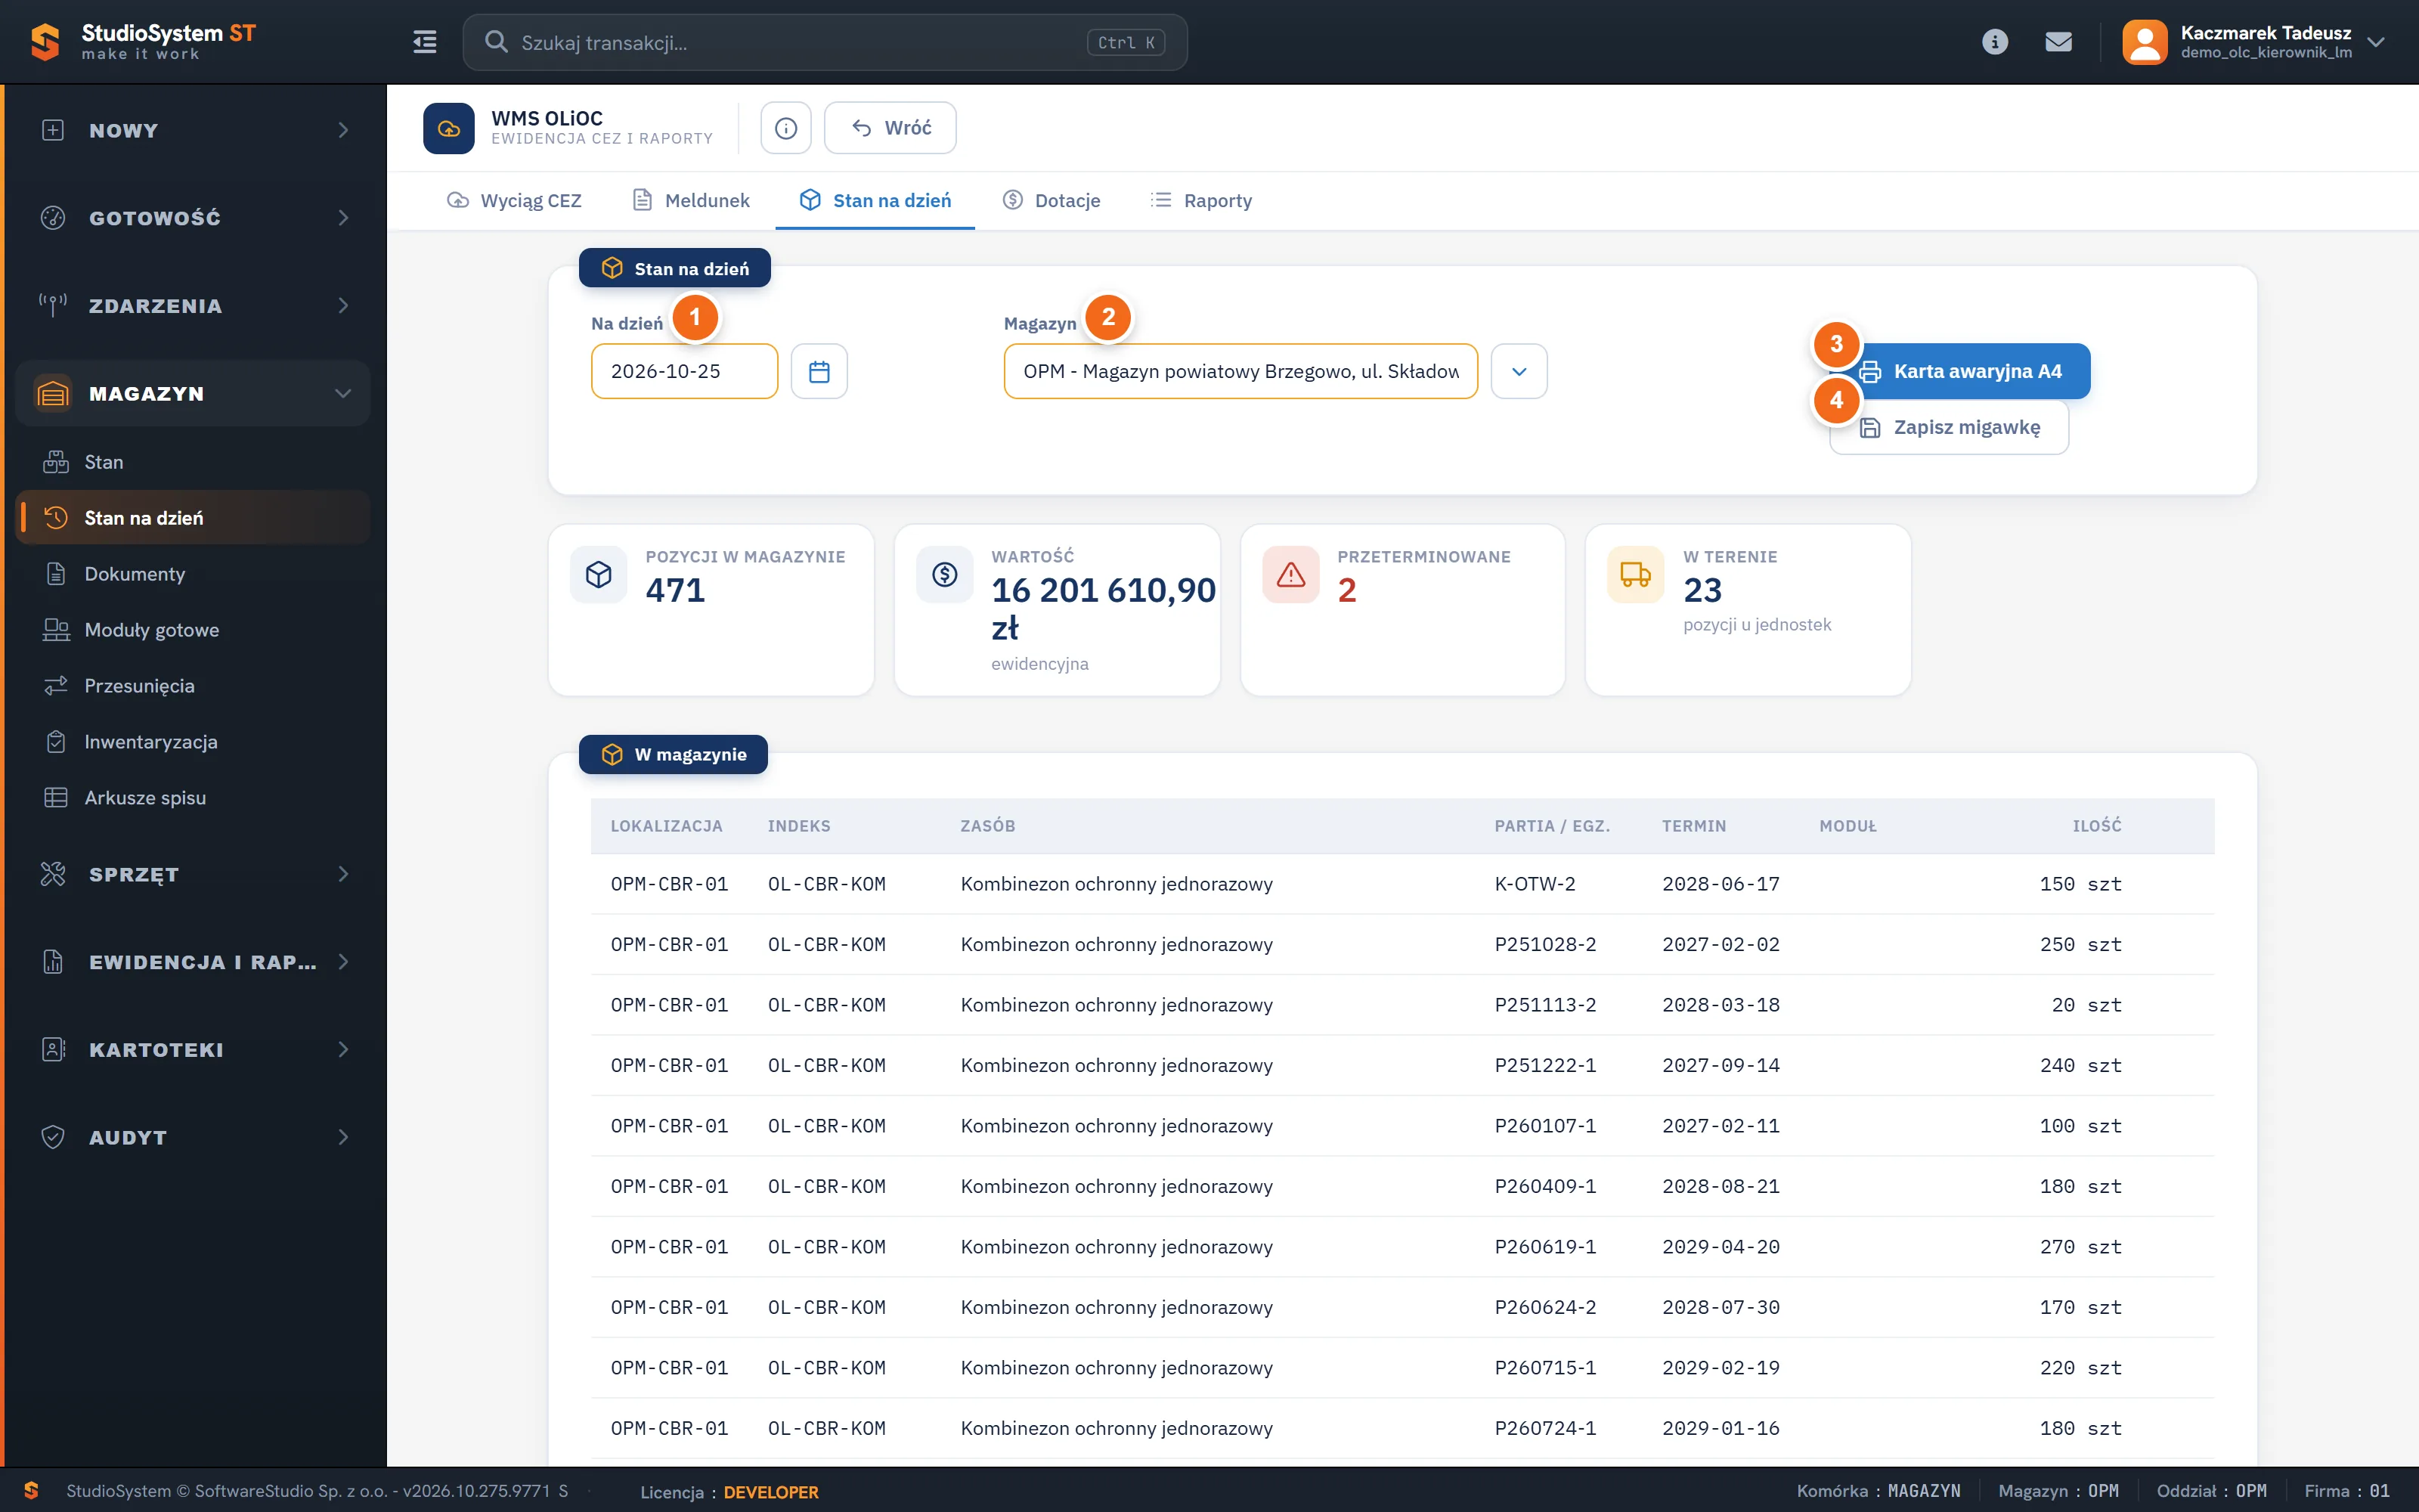This screenshot has width=2419, height=1512.
Task: Print Karta awaryjna A4
Action: pyautogui.click(x=1960, y=371)
